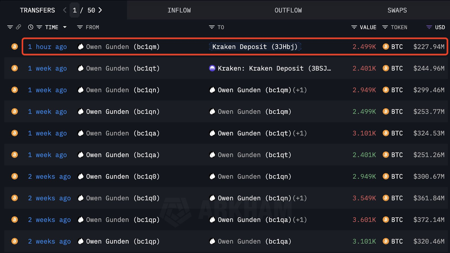Go to previous transfers page arrow

(x=65, y=10)
